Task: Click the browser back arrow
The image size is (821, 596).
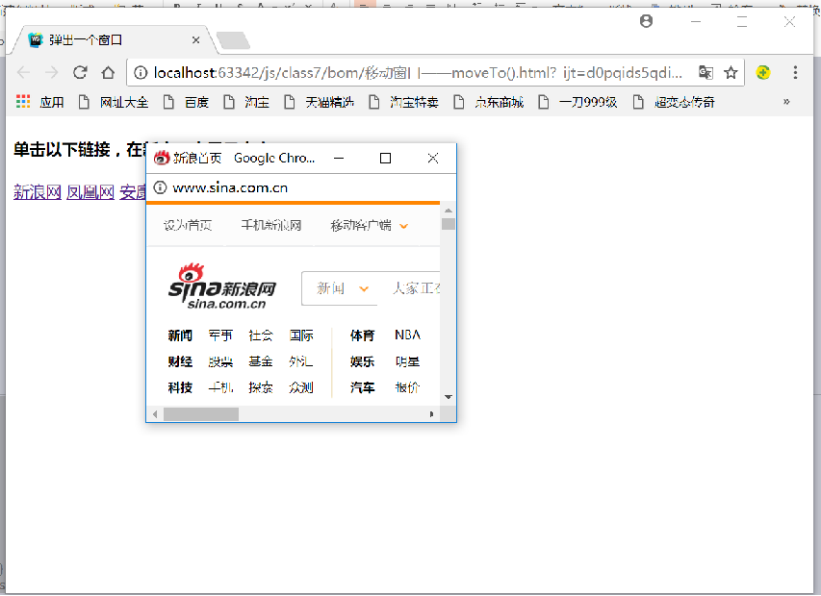Action: pos(23,73)
